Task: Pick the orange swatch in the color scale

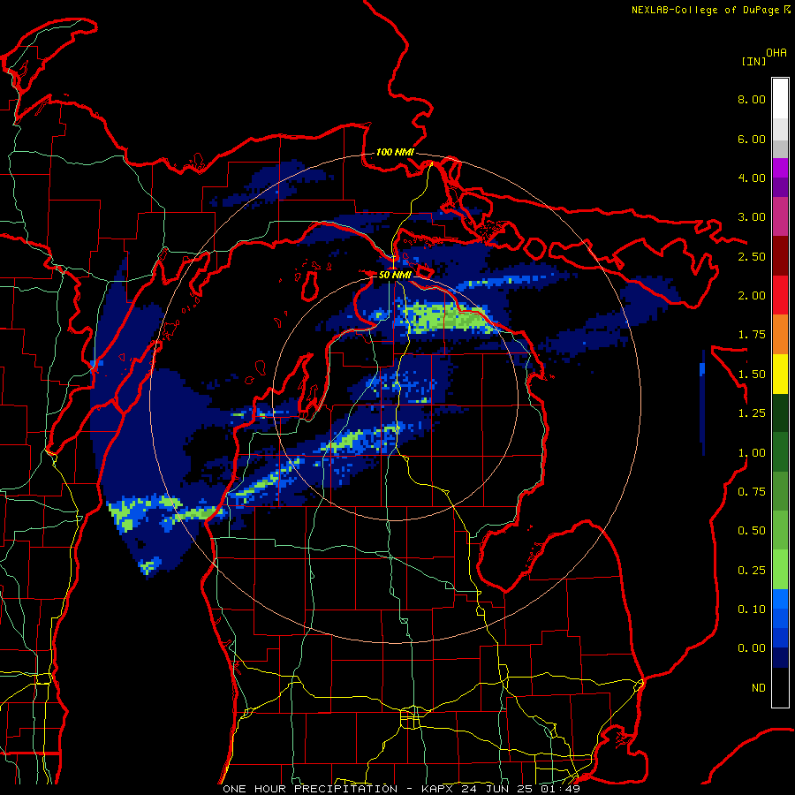Action: 780,335
